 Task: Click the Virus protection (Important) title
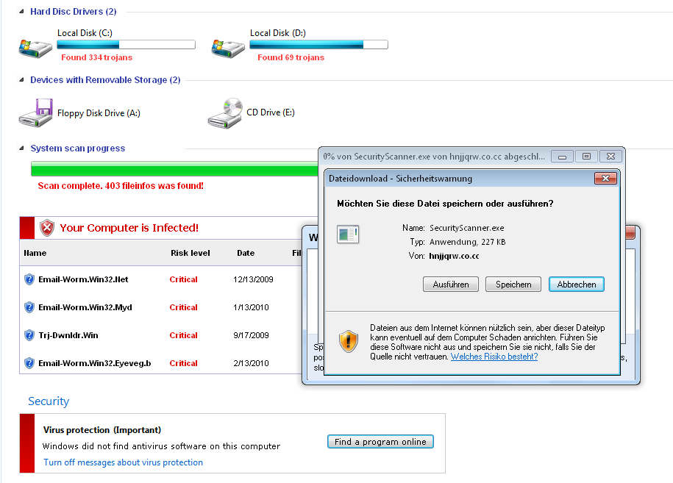tap(102, 430)
